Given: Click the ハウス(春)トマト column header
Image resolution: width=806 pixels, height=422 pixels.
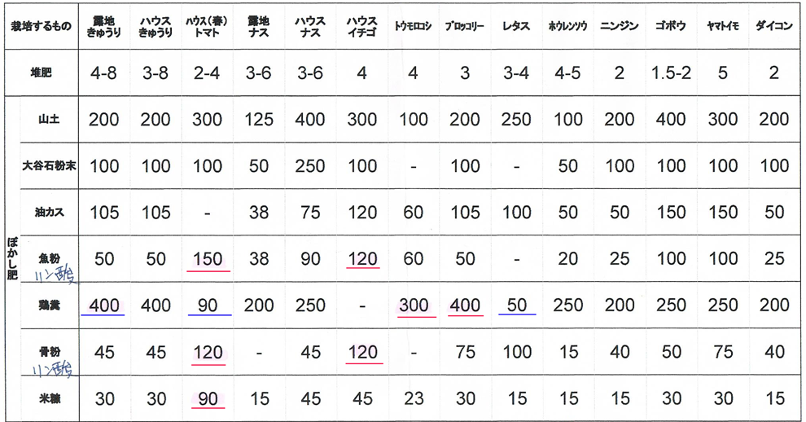Looking at the screenshot, I should coord(207,25).
